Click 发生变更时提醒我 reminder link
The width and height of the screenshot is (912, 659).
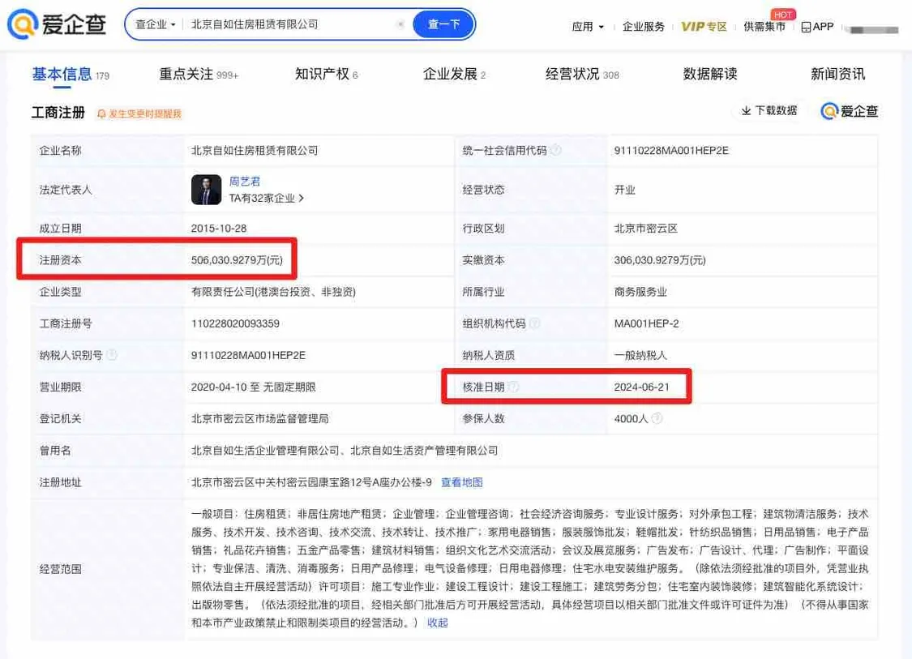[x=145, y=113]
